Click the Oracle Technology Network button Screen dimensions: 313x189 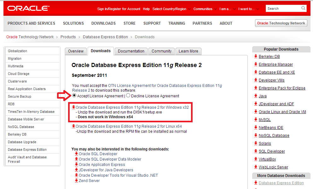[x=281, y=23]
